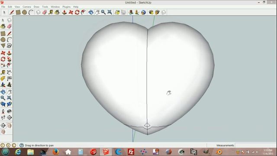The height and width of the screenshot is (156, 277).
Task: Select the Section Plane tool
Action: point(9,117)
